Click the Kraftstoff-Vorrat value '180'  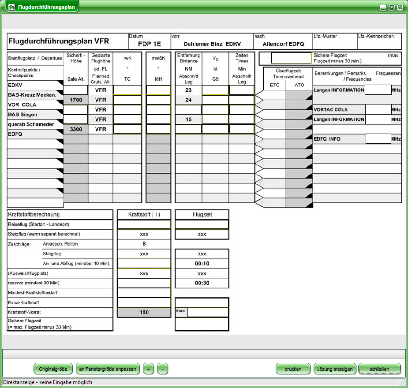click(x=144, y=312)
